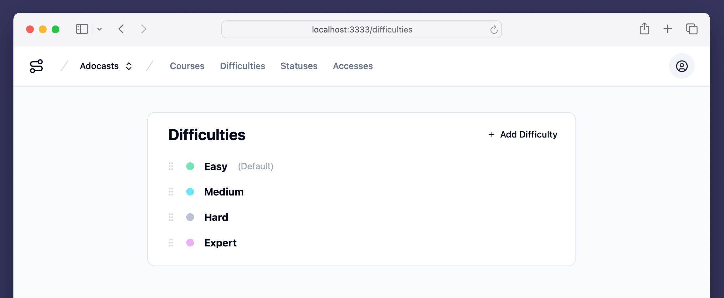Screen dimensions: 724x298
Task: Show the browser tab overview
Action: click(692, 29)
